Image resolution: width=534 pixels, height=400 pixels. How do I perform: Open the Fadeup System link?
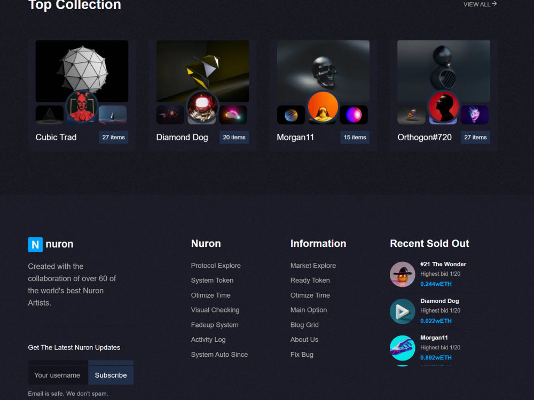tap(215, 325)
